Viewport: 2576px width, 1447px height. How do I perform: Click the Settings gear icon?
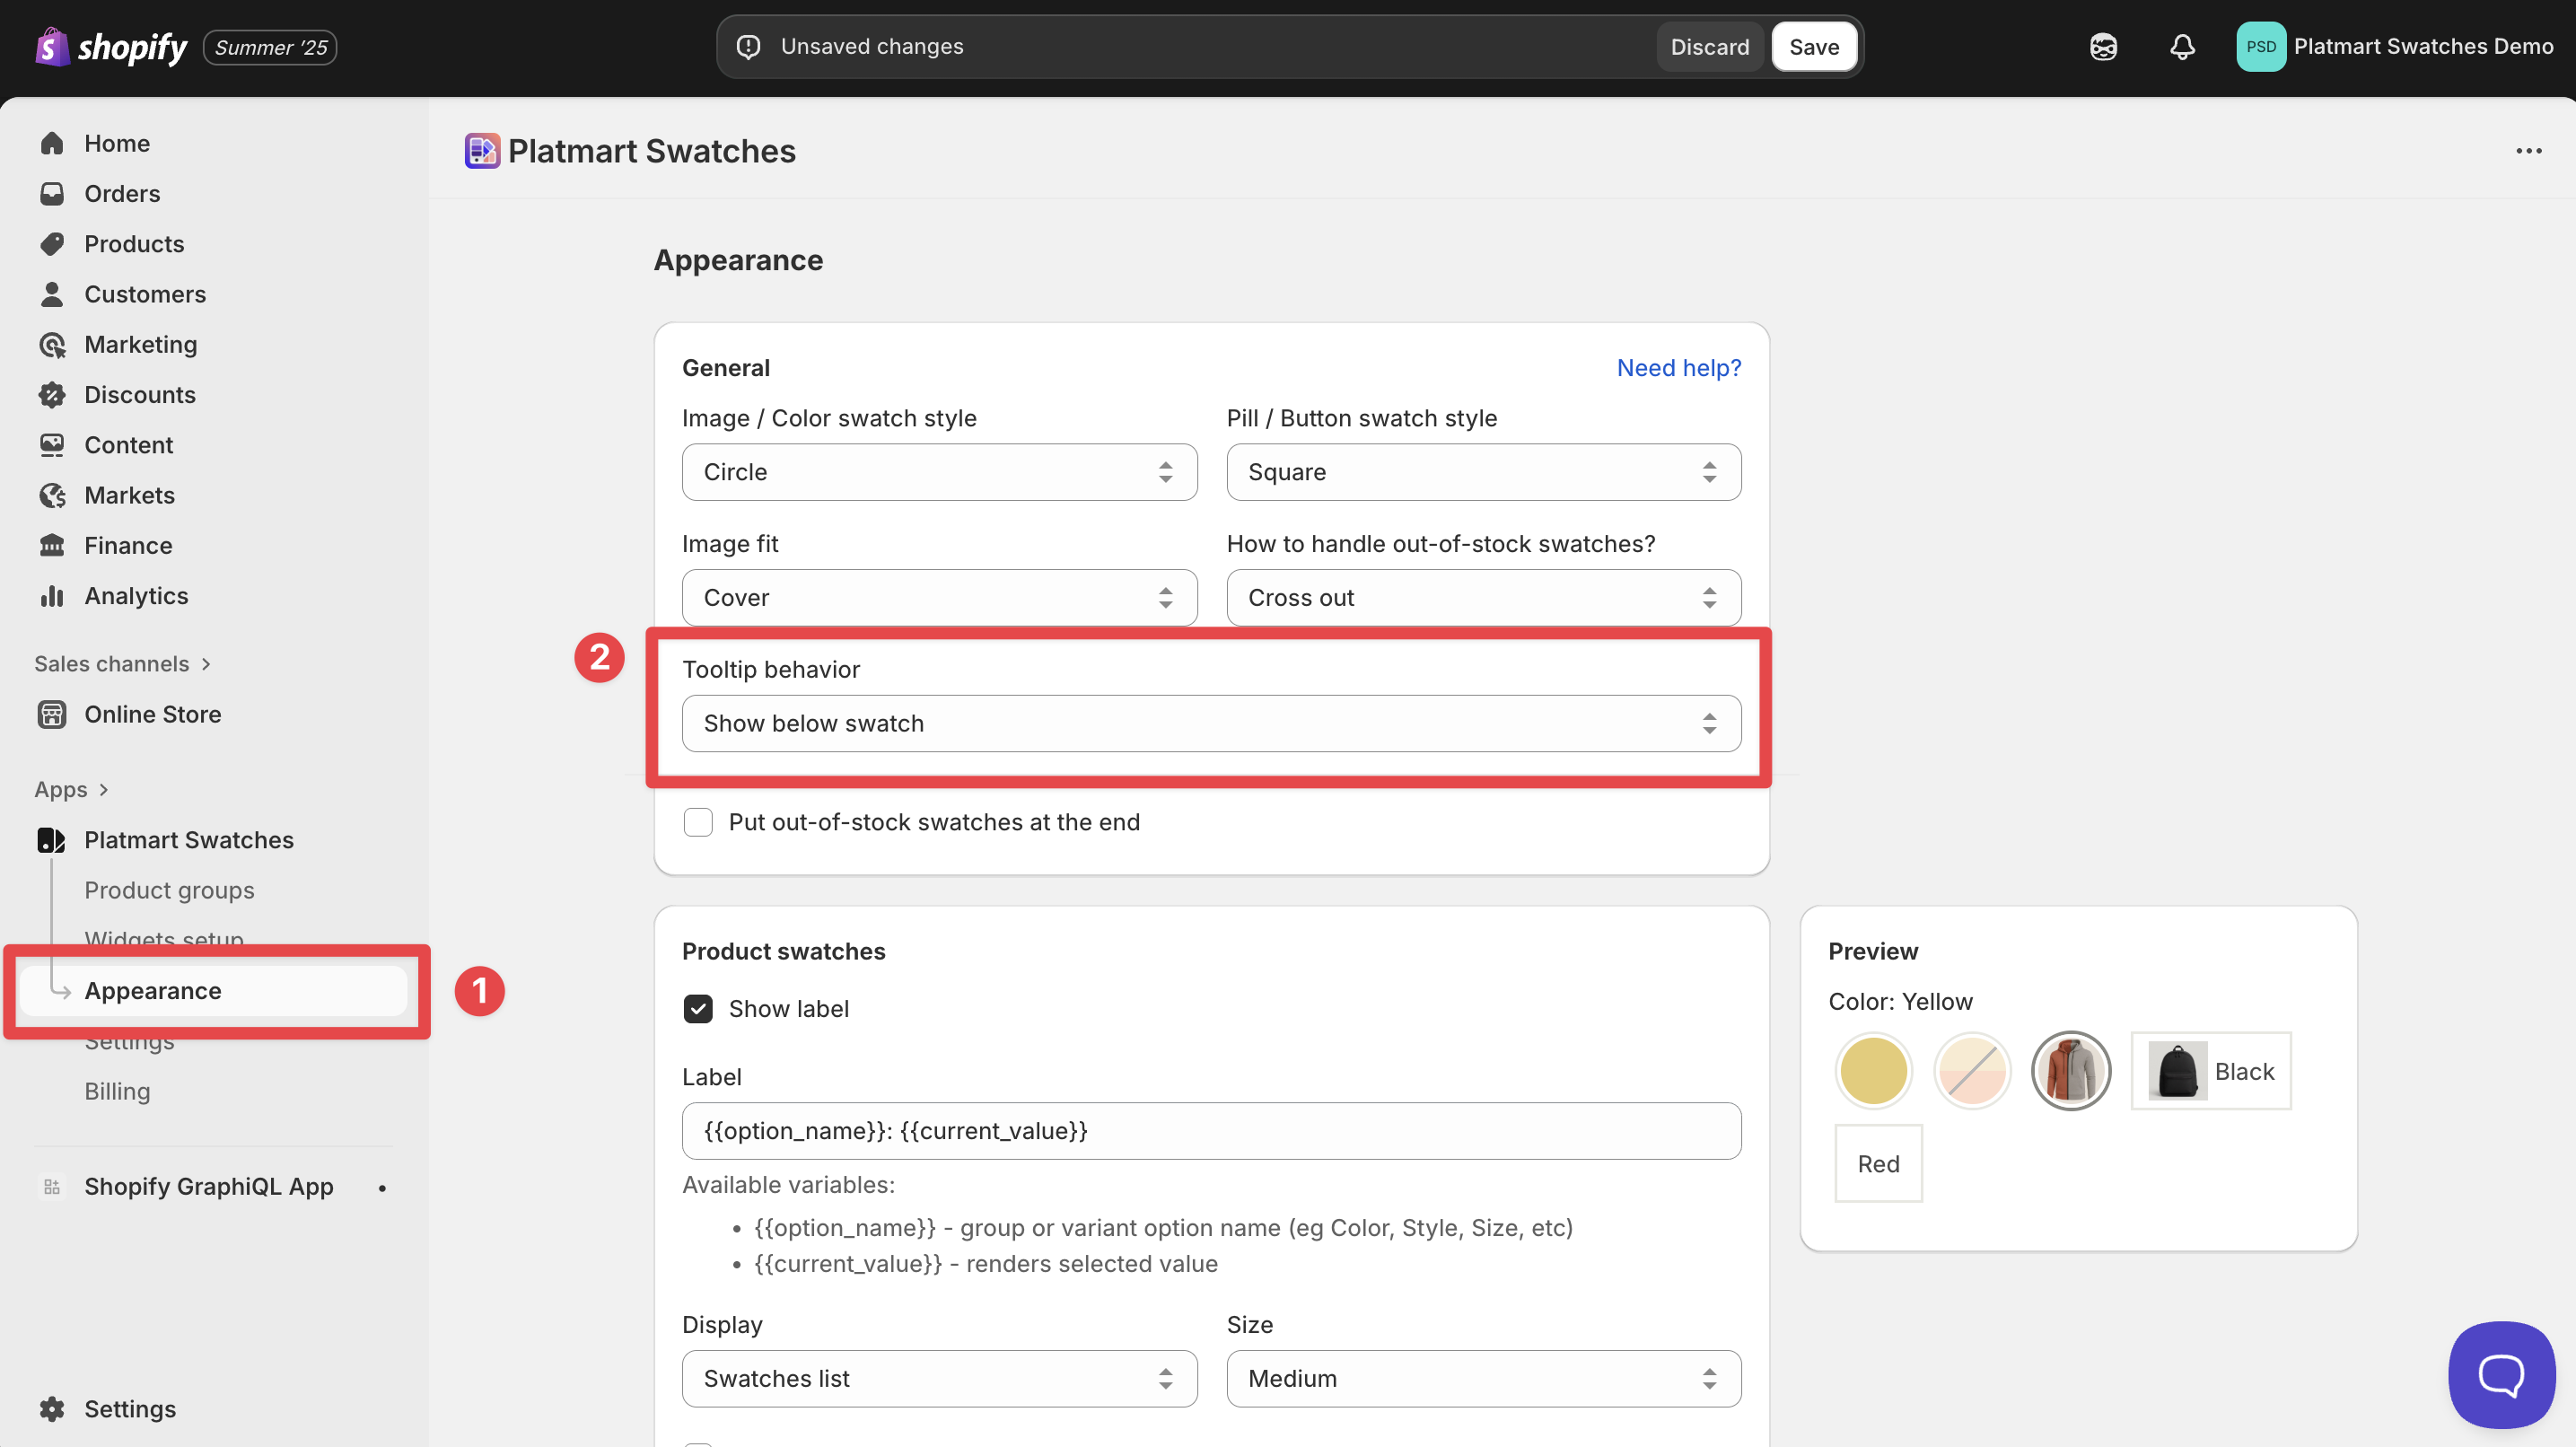click(x=52, y=1409)
